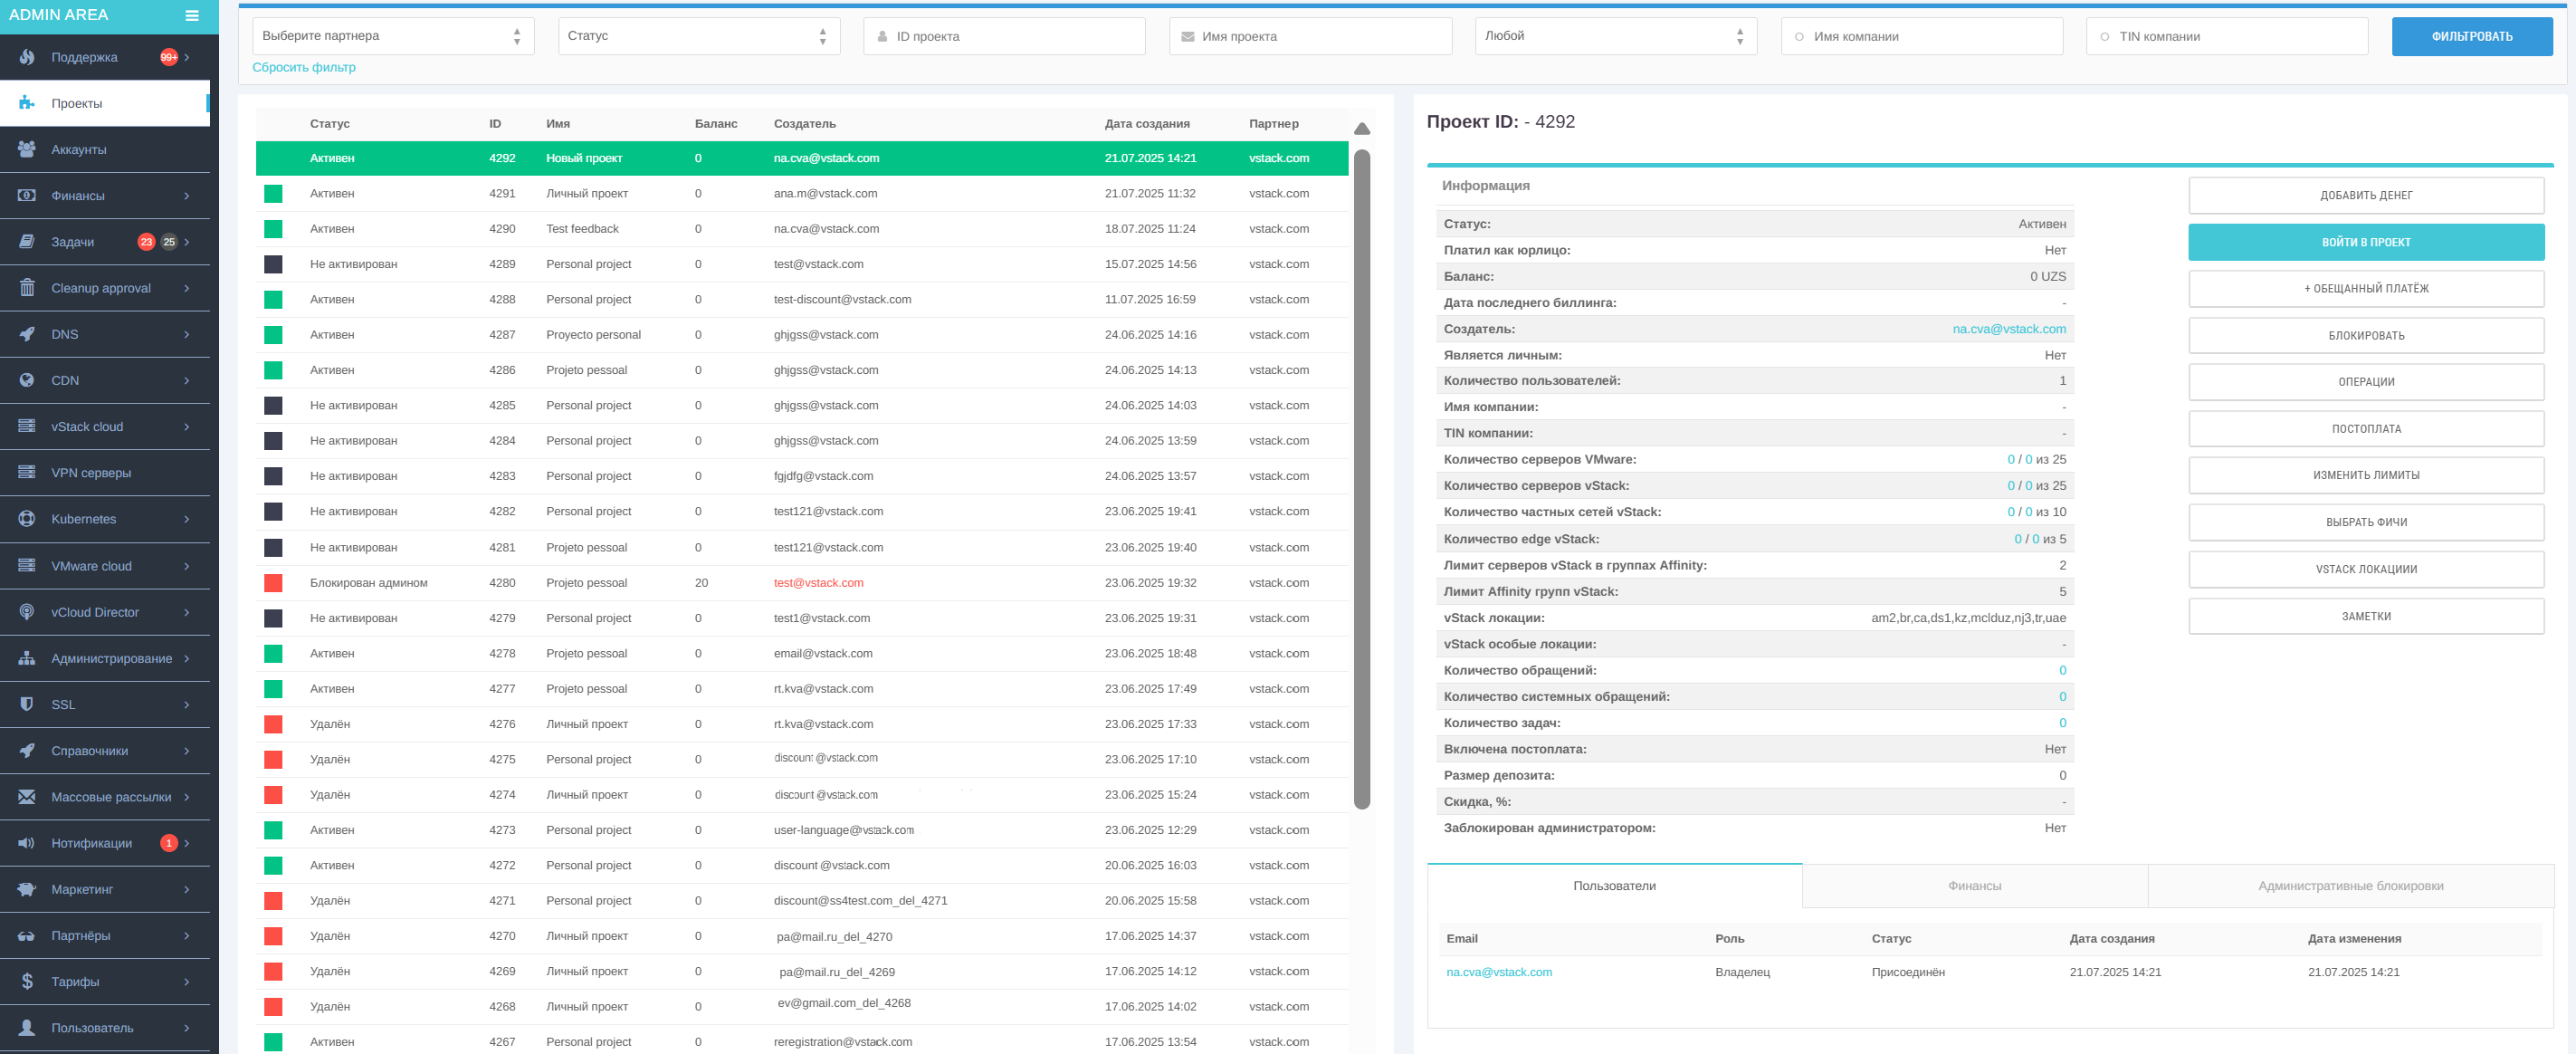Viewport: 2576px width, 1054px height.
Task: Click the VMware cloud server icon
Action: coord(27,566)
